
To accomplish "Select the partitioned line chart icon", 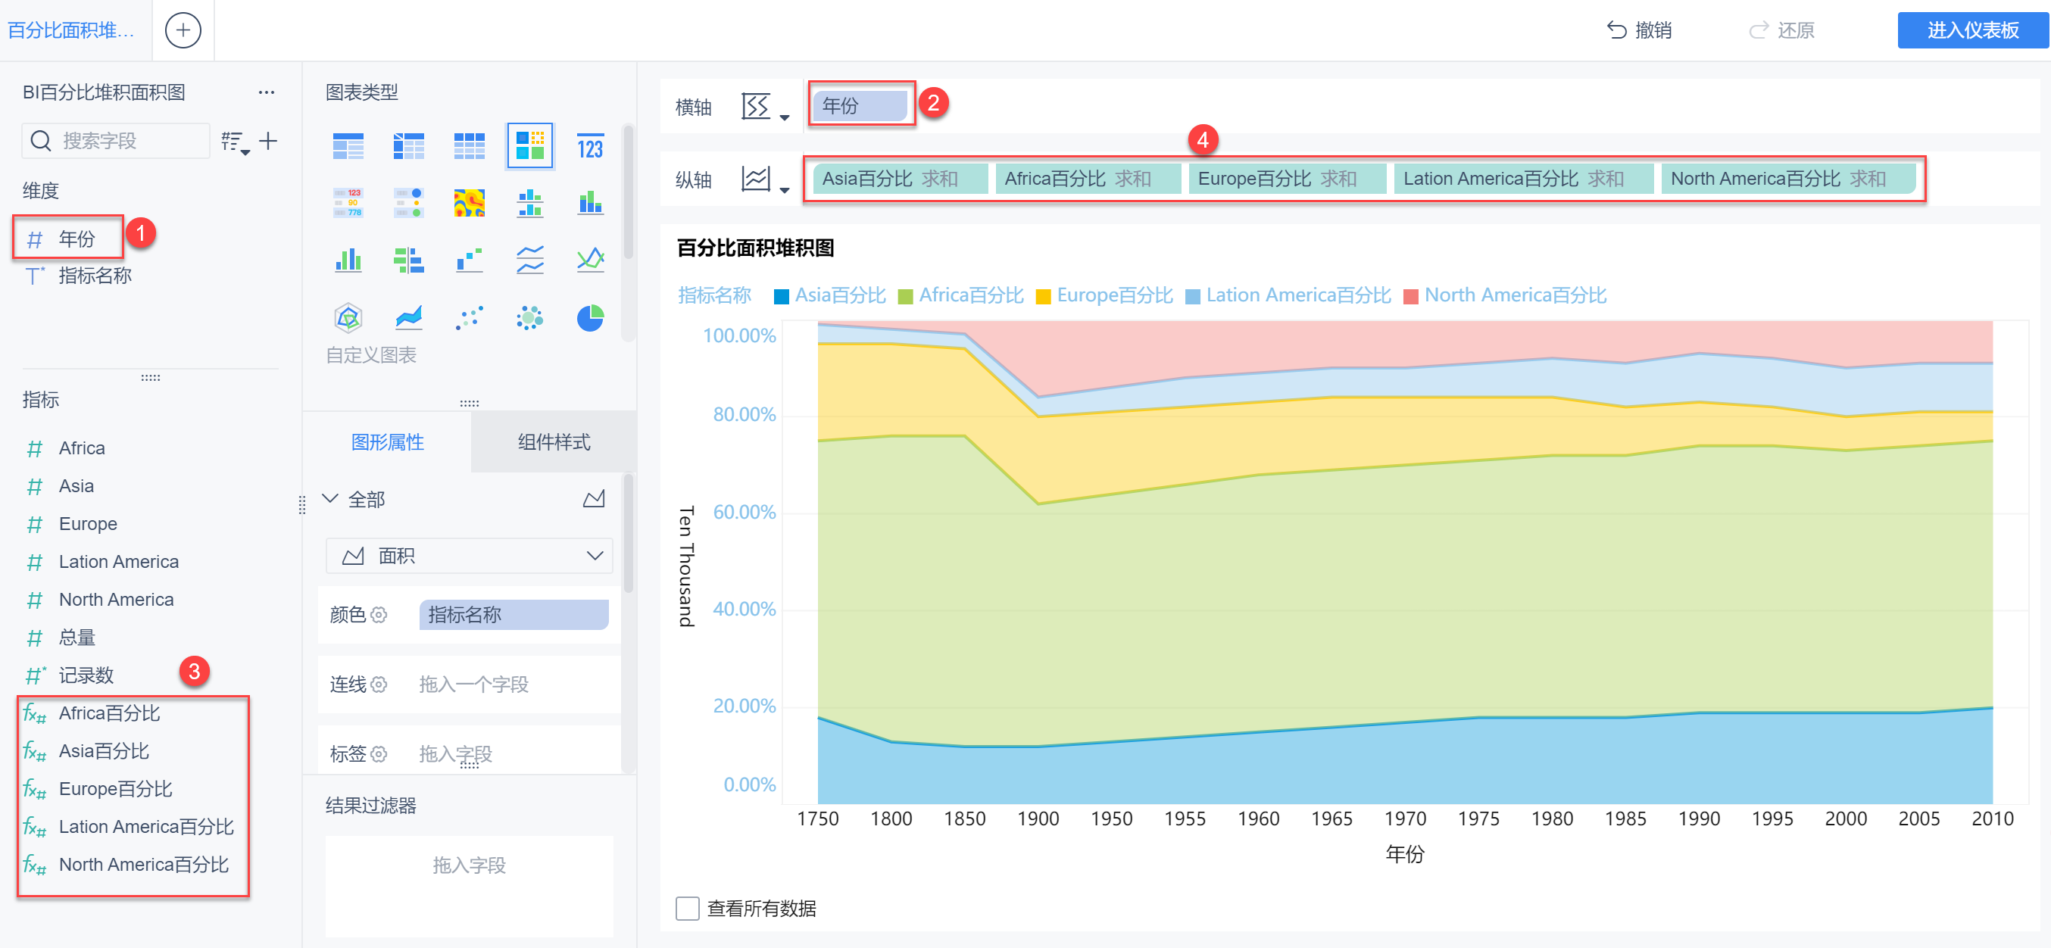I will 529,260.
